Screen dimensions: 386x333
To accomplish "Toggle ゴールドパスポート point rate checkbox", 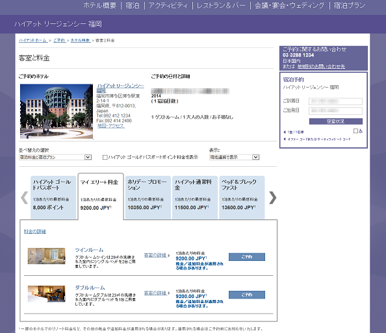I will click(x=105, y=157).
